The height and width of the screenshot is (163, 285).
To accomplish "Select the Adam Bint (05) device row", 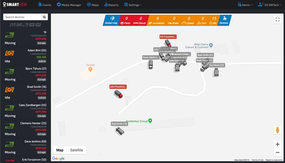I will (x=25, y=56).
